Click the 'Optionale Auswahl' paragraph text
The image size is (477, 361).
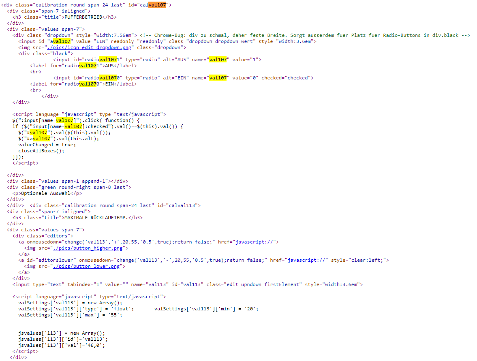click(x=46, y=193)
